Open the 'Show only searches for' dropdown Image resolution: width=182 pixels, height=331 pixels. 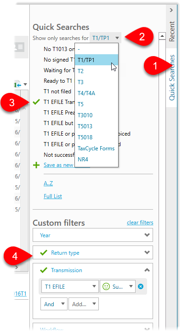click(x=105, y=38)
